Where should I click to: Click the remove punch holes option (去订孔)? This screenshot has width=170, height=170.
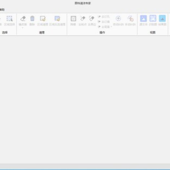(x=104, y=17)
